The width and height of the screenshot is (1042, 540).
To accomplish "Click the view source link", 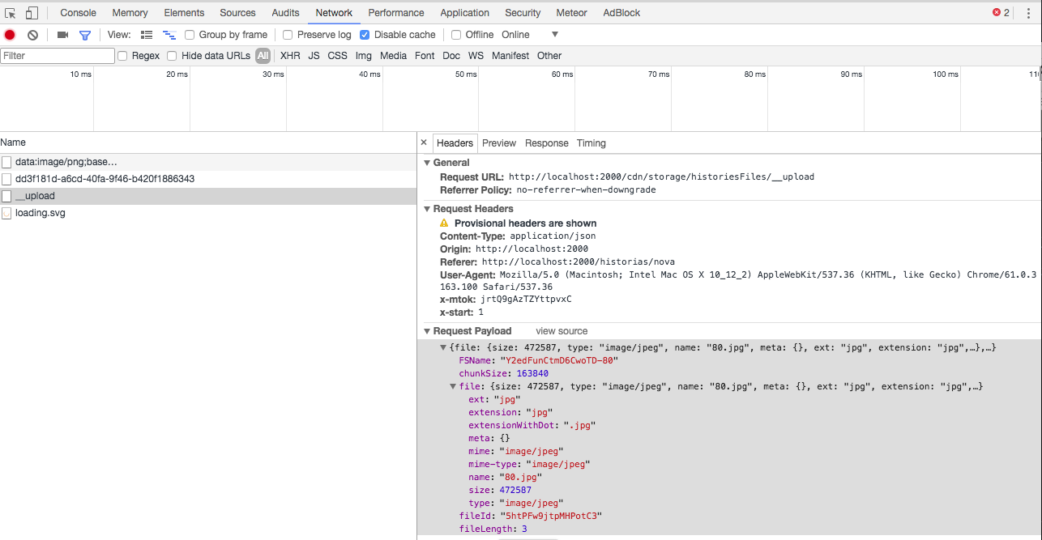I will pos(561,330).
